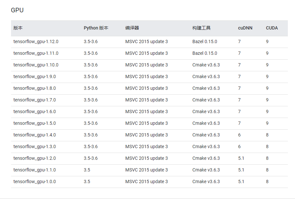
Task: Click Python 3.5 in tensorflow_gpu-1.1.0 row
Action: click(87, 170)
